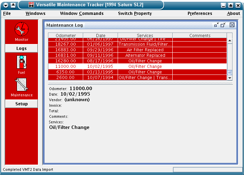
Task: Select the Alternator Replaced row
Action: click(145, 55)
